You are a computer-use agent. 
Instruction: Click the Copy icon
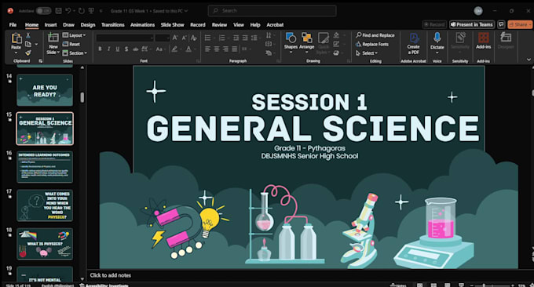pyautogui.click(x=28, y=44)
